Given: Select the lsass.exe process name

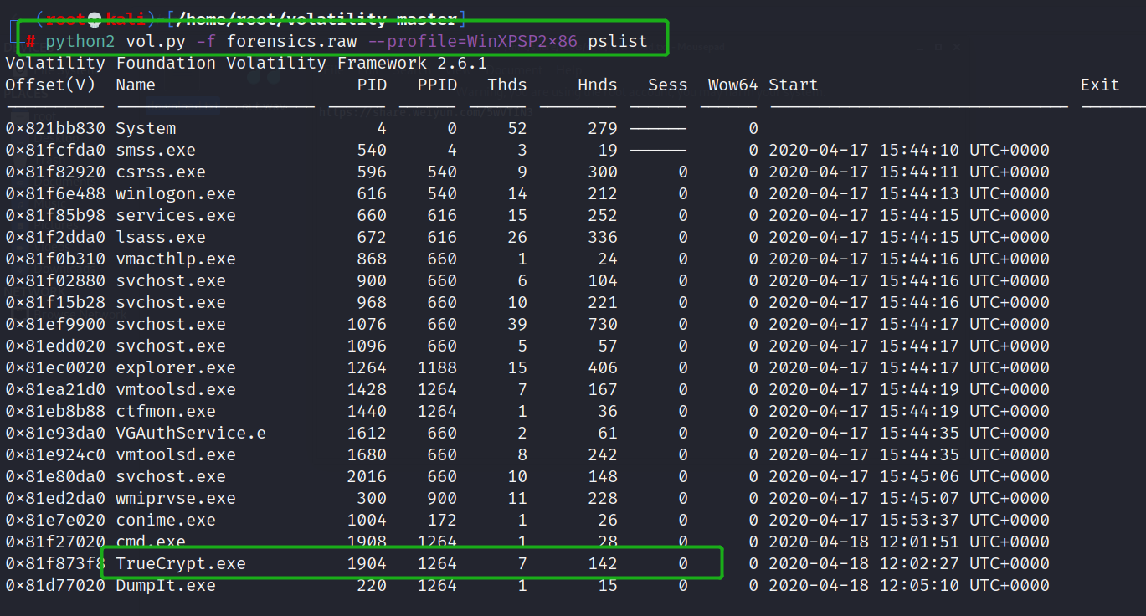Looking at the screenshot, I should [x=161, y=238].
